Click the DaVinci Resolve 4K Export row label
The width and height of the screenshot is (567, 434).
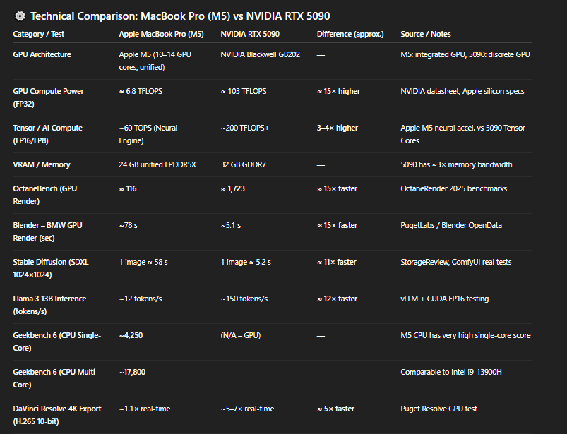click(57, 415)
